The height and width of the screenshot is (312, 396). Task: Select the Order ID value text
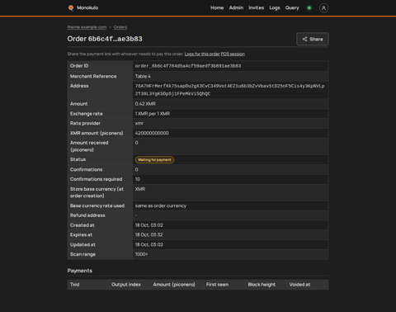tap(188, 66)
